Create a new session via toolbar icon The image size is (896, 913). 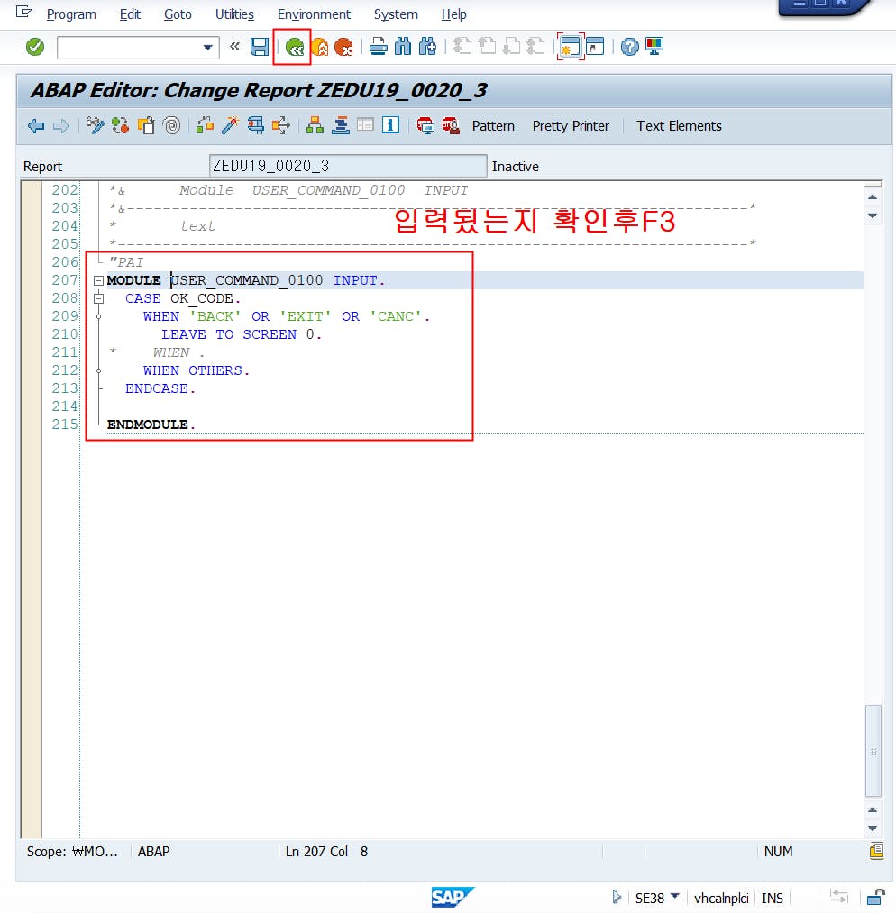570,47
